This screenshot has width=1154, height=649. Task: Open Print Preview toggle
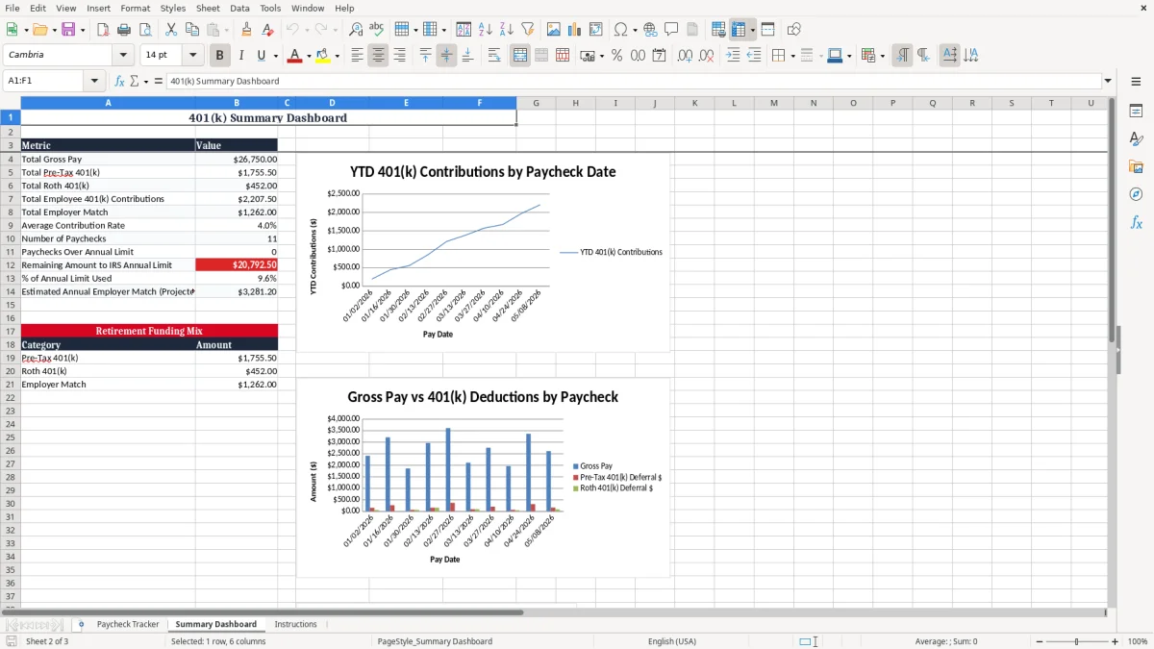coord(146,30)
